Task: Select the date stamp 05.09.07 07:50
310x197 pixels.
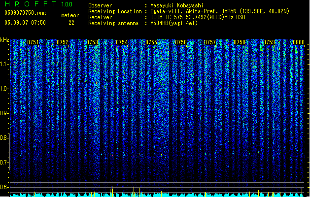Action: click(25, 23)
